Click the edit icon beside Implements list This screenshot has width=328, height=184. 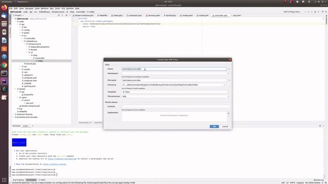229,113
